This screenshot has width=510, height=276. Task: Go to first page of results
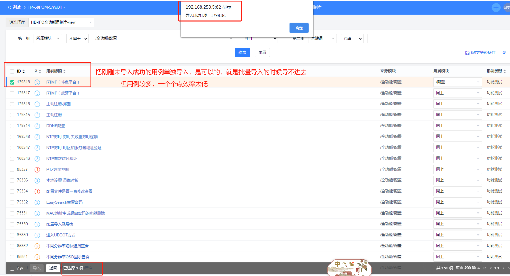click(485, 268)
